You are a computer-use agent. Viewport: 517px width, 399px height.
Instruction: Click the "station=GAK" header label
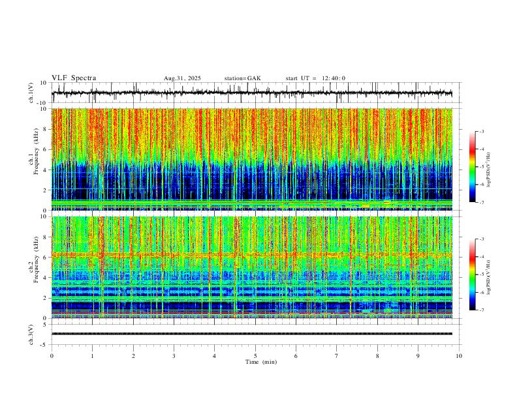243,78
